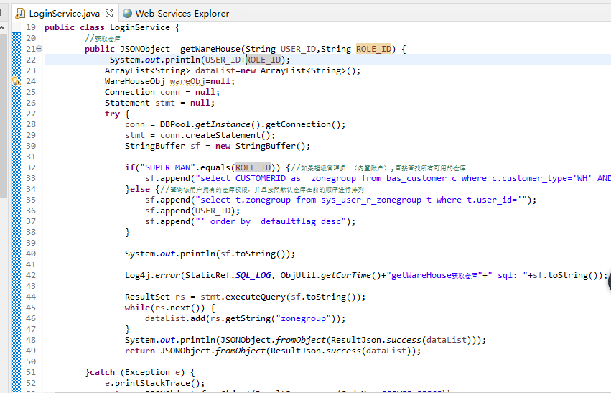Click Statement type on line 26
The image size is (611, 393).
tap(127, 103)
